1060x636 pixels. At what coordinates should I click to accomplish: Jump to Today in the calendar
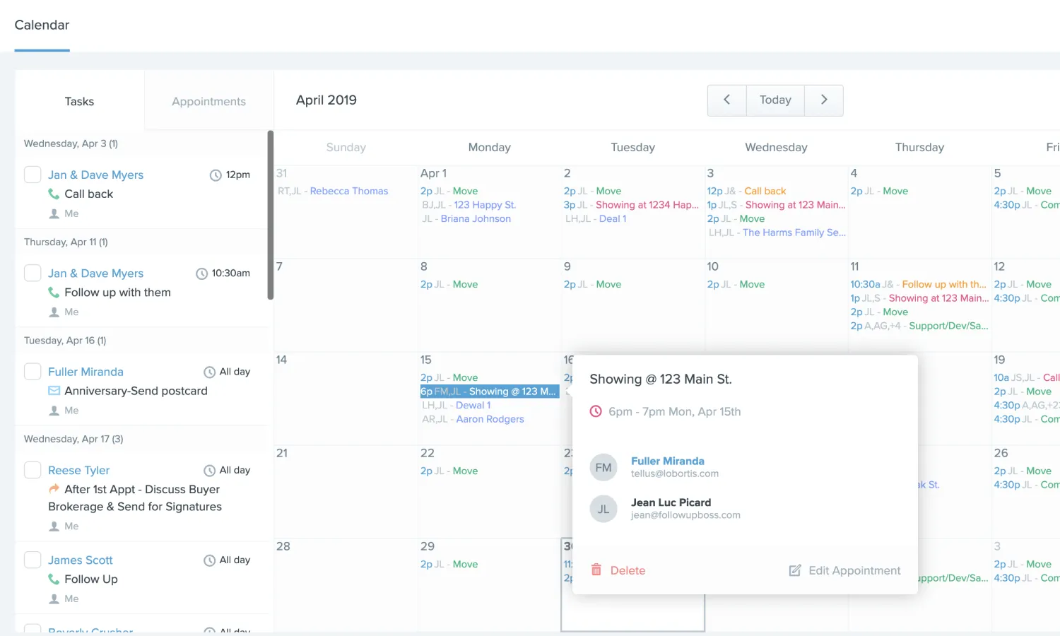775,100
